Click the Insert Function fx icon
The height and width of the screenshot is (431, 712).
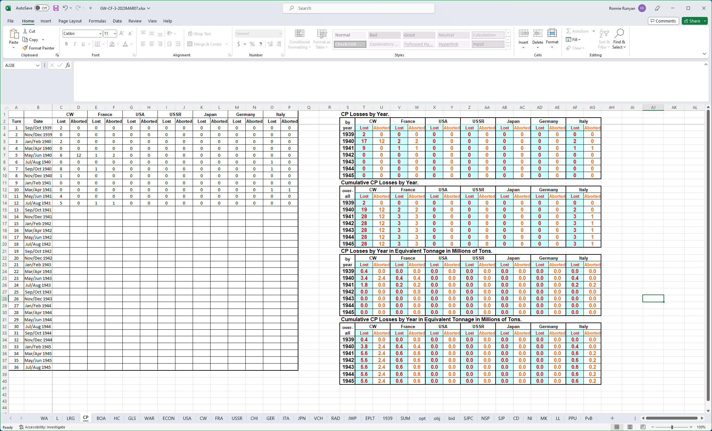68,65
